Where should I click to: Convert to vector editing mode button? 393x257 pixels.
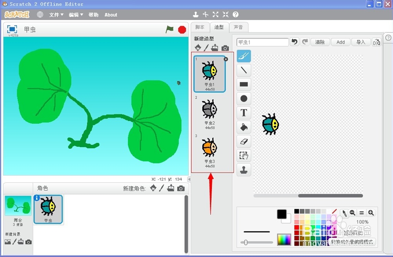[x=352, y=242]
